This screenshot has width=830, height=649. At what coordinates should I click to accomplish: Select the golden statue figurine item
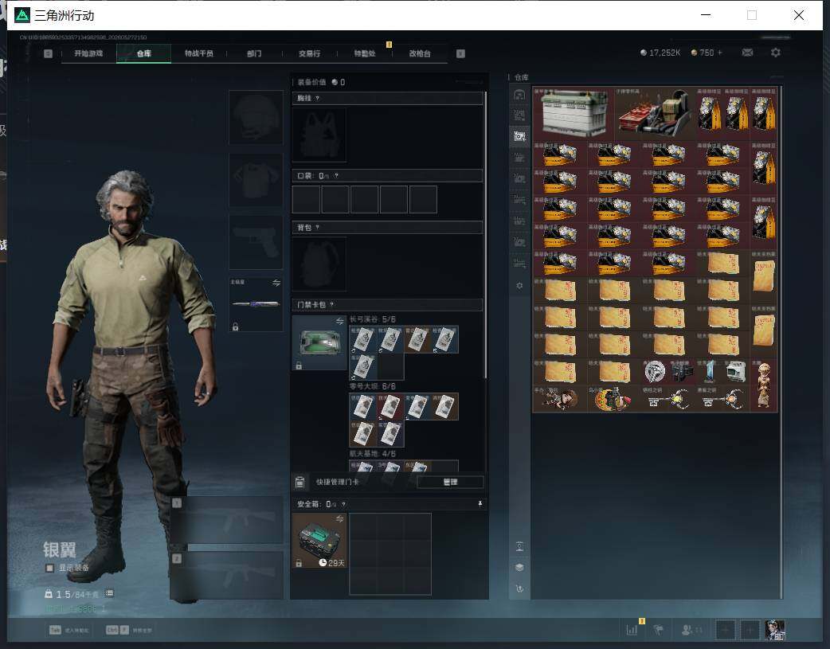763,385
